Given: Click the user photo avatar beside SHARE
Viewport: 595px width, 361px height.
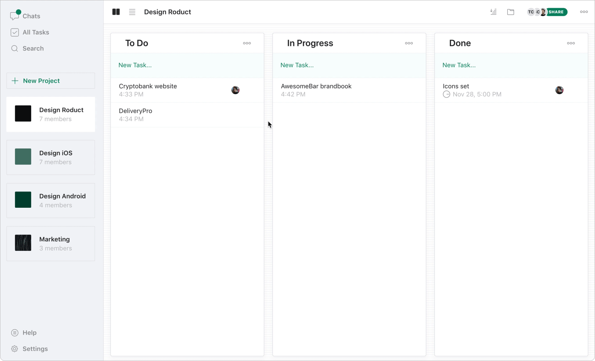Looking at the screenshot, I should tap(543, 12).
